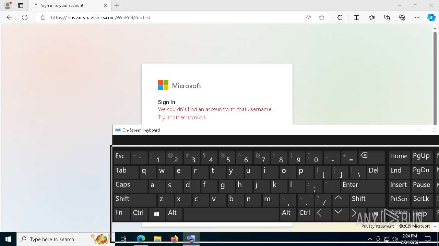The height and width of the screenshot is (246, 439).
Task: Tap the Left arrow key on keyboard
Action: click(x=323, y=214)
